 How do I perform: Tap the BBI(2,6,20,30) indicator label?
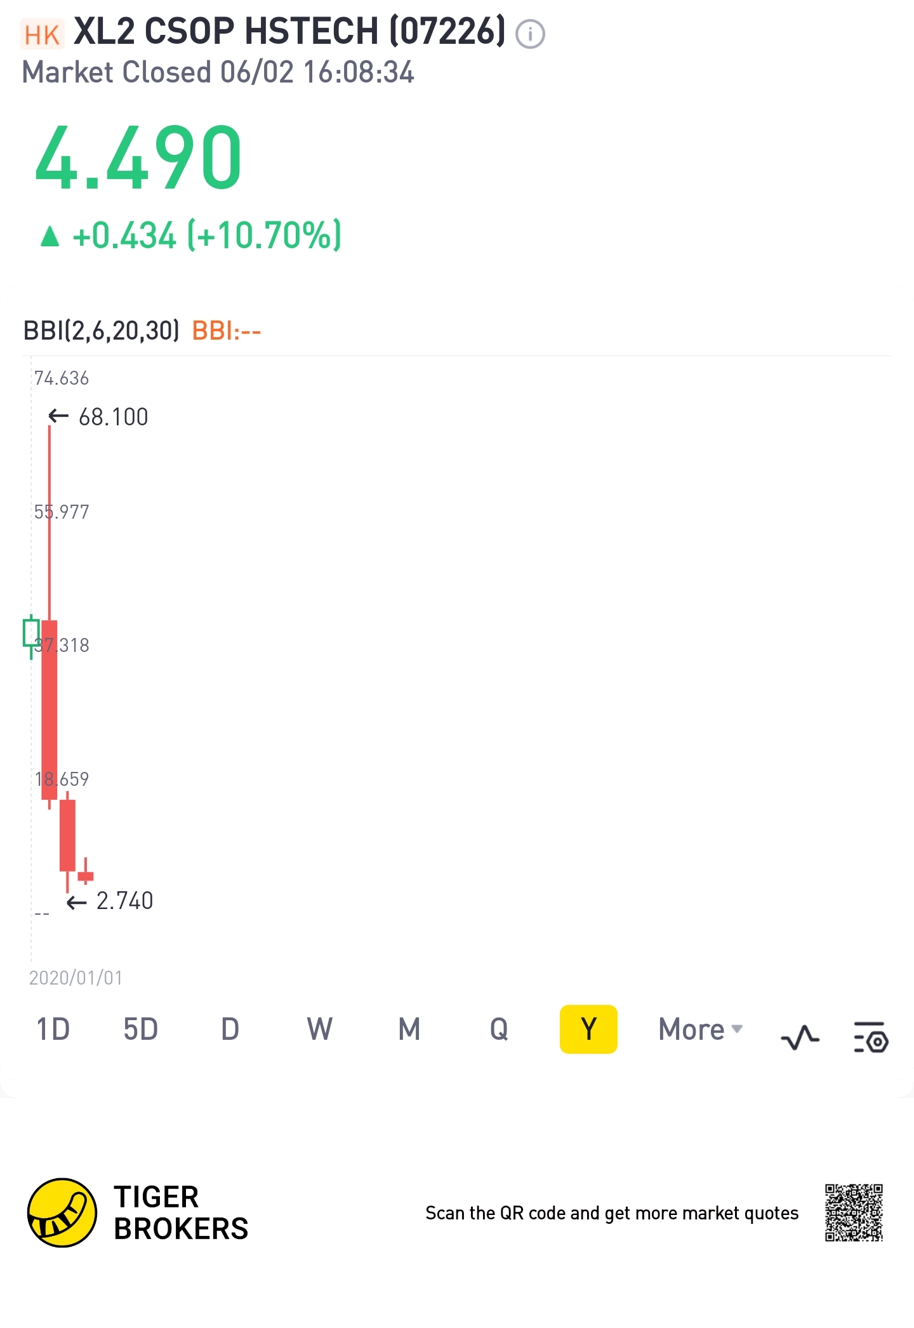102,331
